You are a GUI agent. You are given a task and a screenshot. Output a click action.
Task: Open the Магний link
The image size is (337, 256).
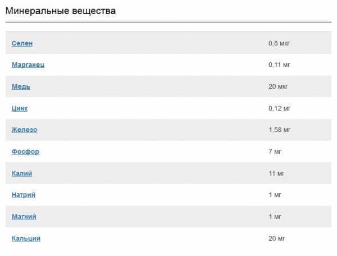24,217
